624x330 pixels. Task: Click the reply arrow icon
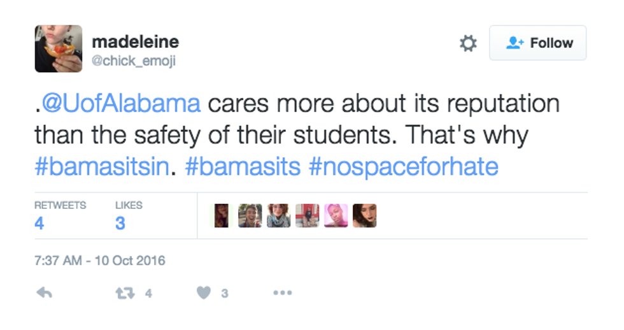44,293
